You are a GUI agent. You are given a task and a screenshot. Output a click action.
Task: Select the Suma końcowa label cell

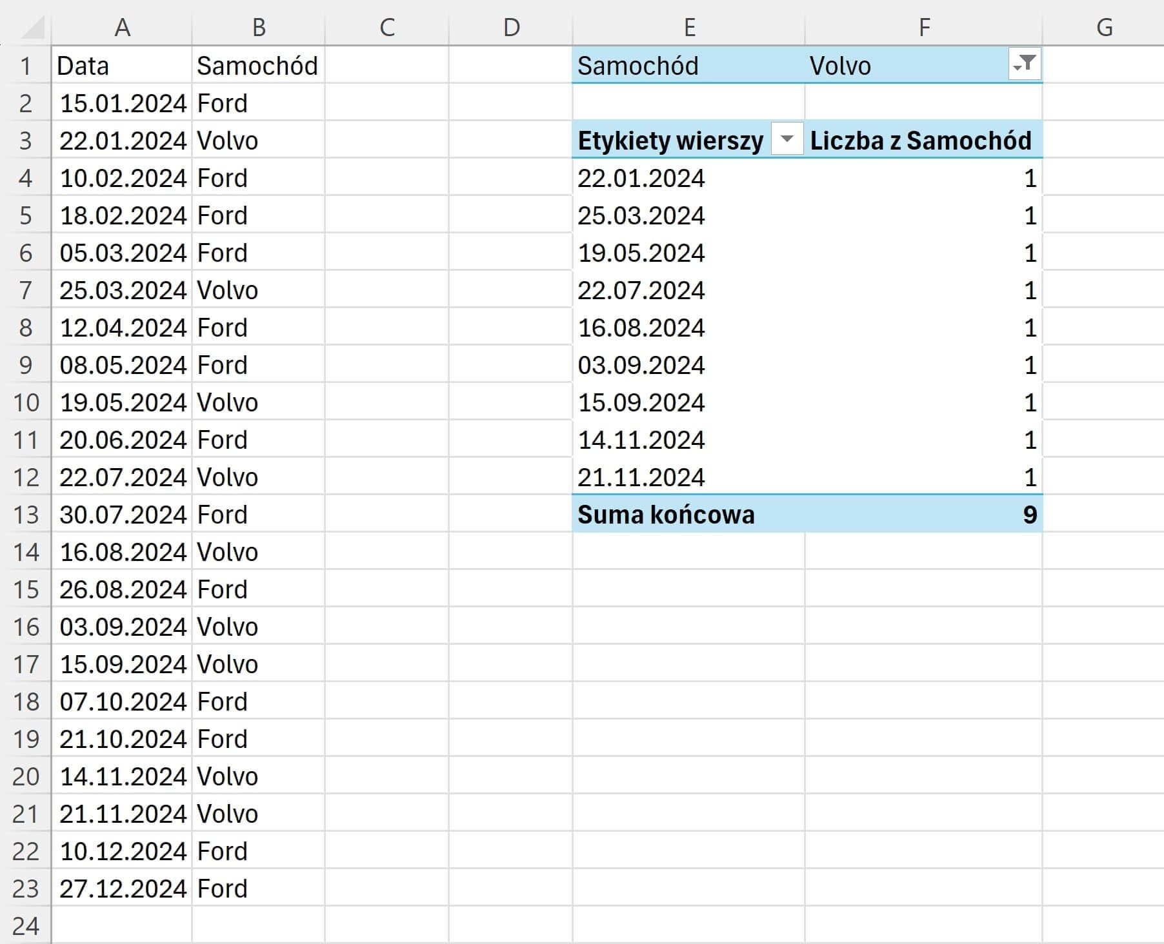(x=688, y=515)
